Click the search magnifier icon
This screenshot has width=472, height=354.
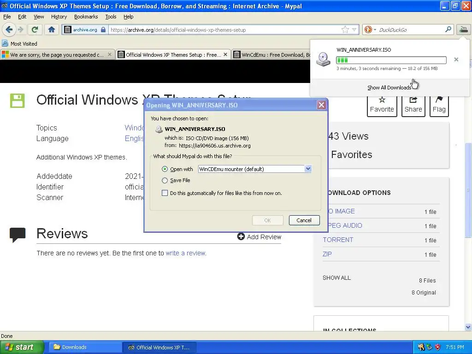tap(448, 29)
